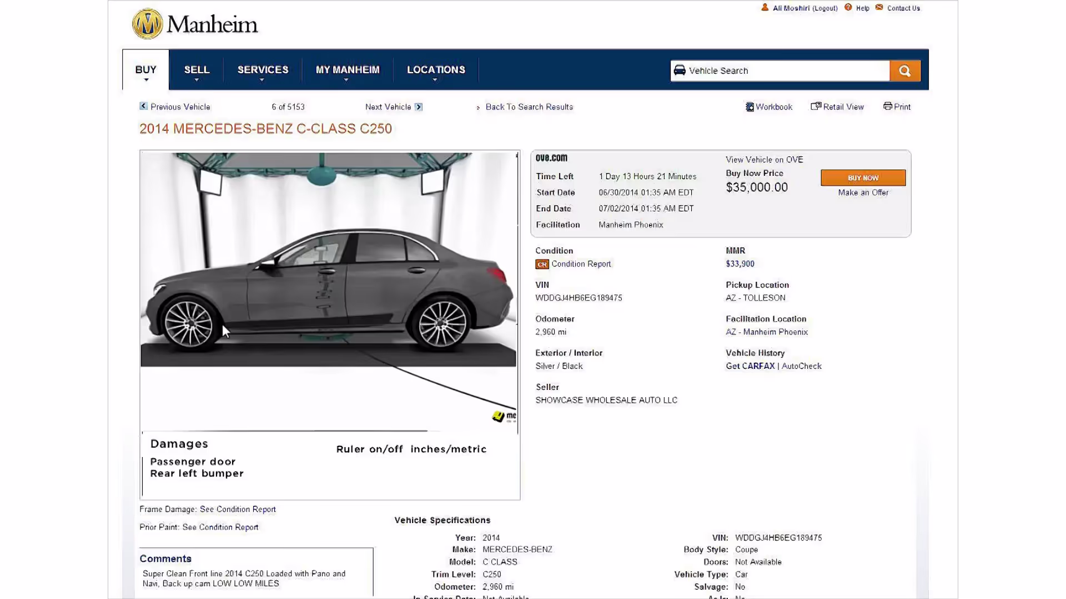Click the AZ - Manheim Phoenix facilitation link
This screenshot has width=1066, height=599.
pos(767,332)
